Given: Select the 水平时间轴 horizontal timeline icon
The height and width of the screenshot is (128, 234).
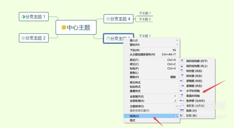Looking at the screenshot, I should pos(182,91).
